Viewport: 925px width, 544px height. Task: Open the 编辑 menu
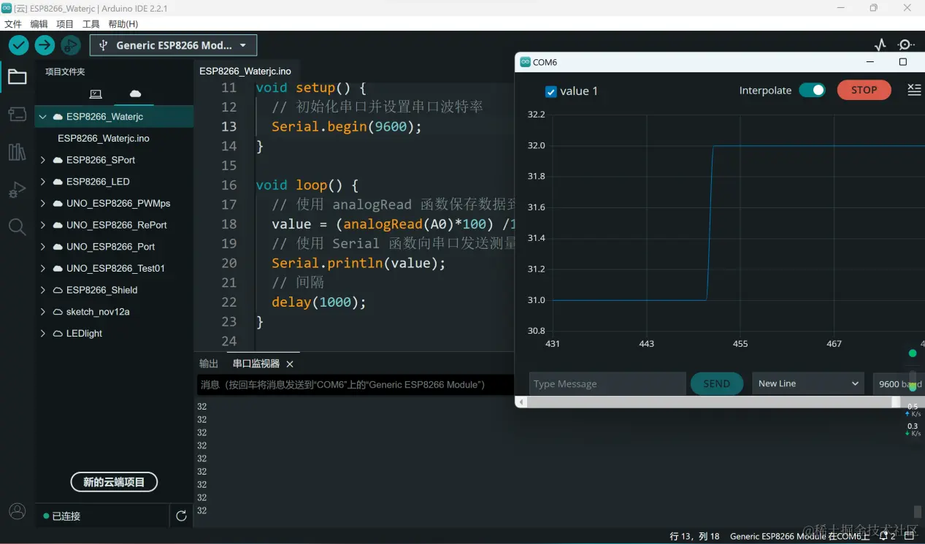(x=39, y=24)
